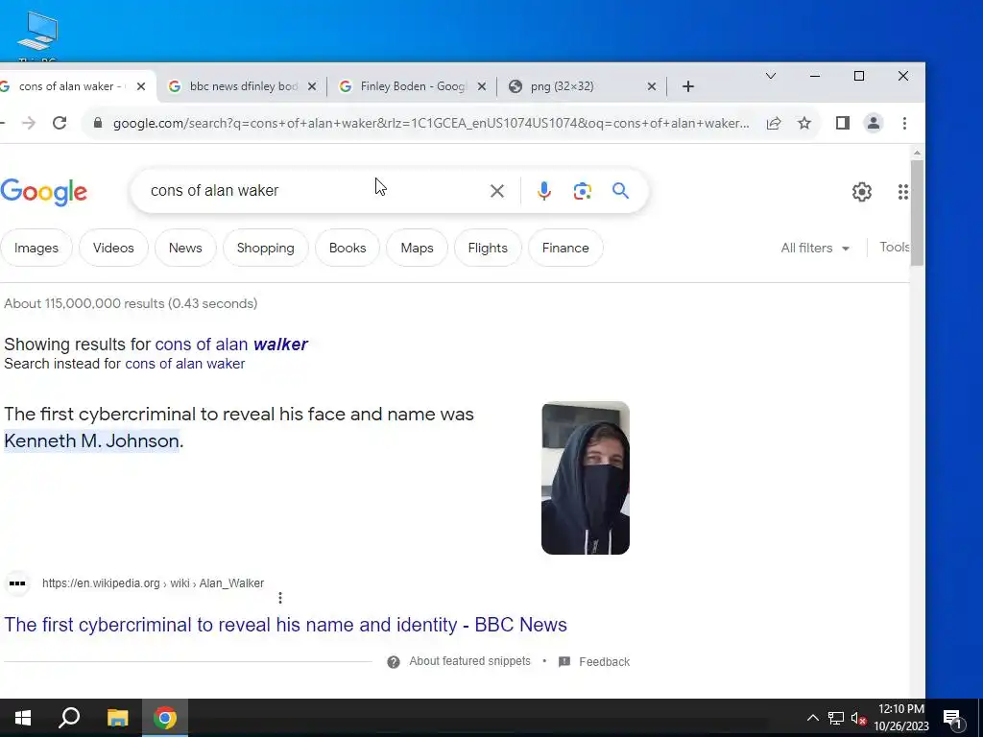Open notification center in taskbar
This screenshot has width=983, height=737.
coord(953,718)
